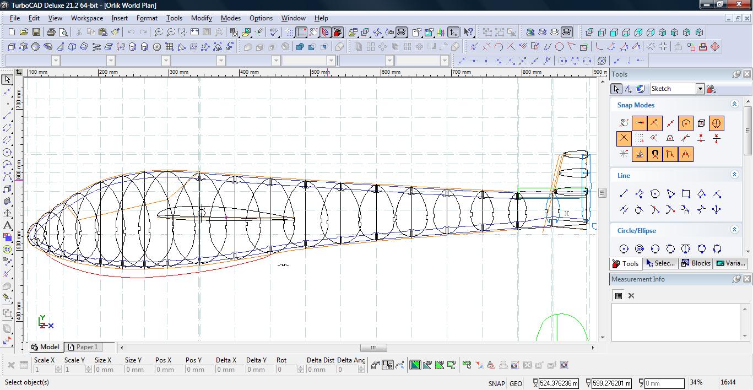Screen dimensions: 753x390
Task: Toggle SNAP in the status bar
Action: pos(496,383)
